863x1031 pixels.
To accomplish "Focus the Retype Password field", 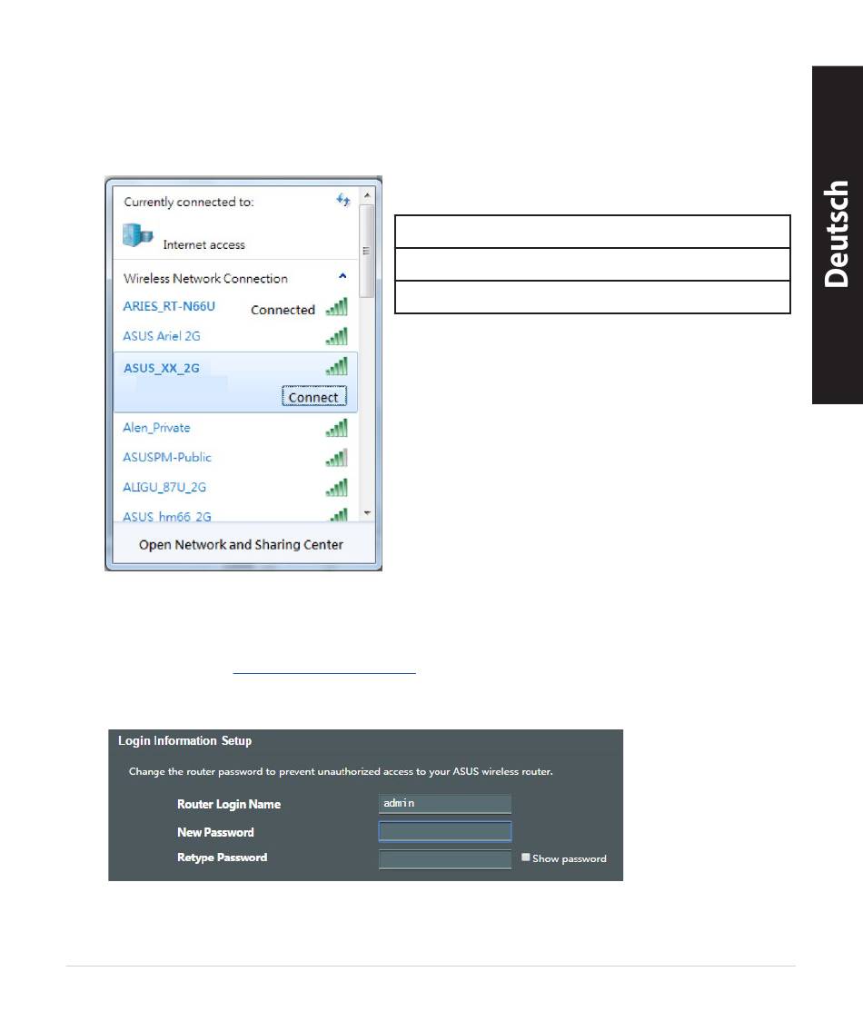I will (x=444, y=858).
